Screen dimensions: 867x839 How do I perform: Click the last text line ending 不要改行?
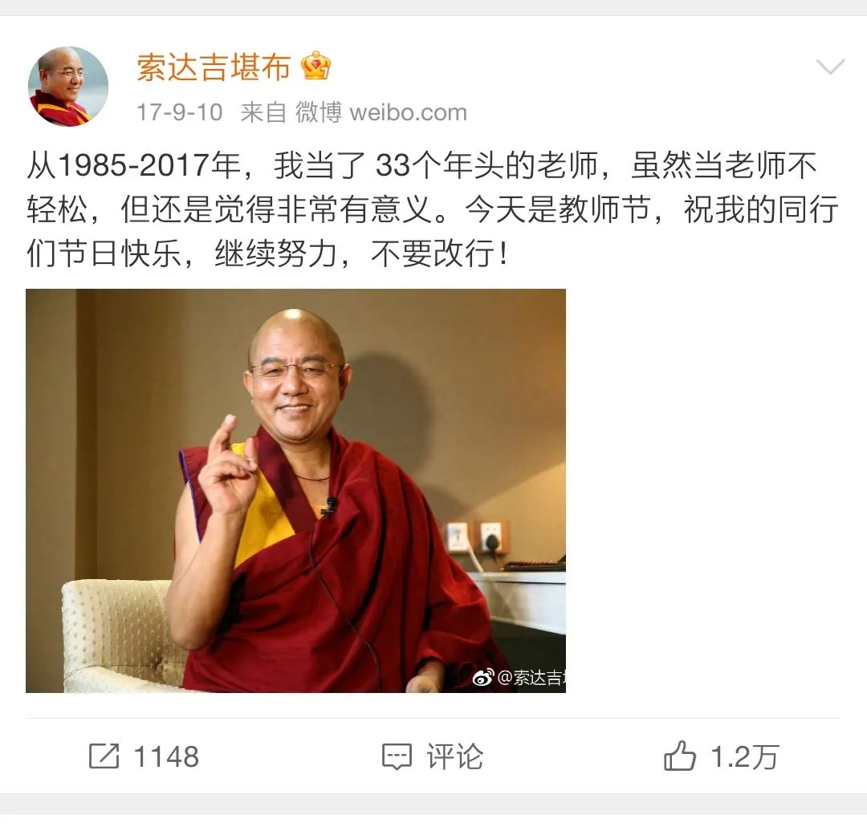[267, 254]
